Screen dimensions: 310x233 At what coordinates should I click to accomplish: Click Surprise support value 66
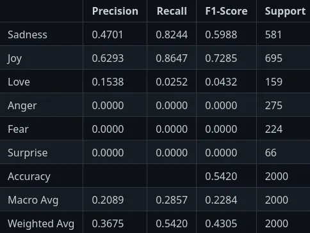point(271,153)
